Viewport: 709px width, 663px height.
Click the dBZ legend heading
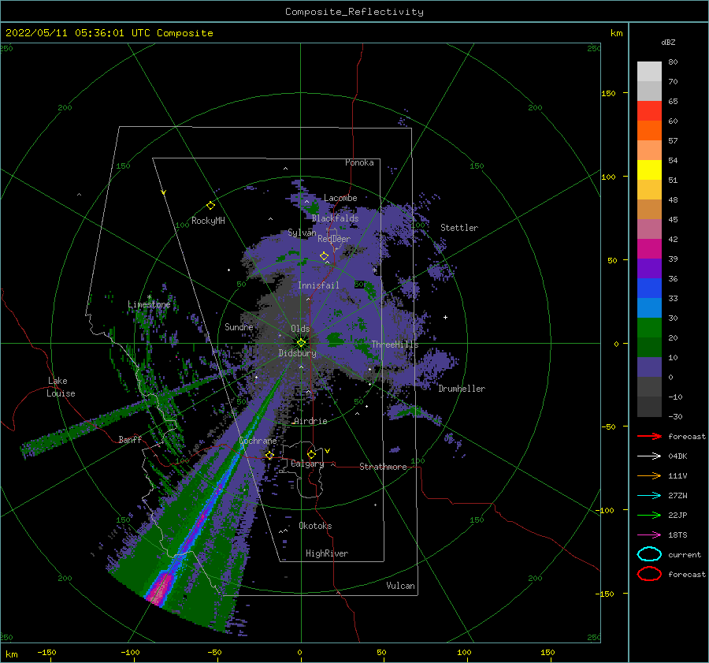(x=668, y=43)
